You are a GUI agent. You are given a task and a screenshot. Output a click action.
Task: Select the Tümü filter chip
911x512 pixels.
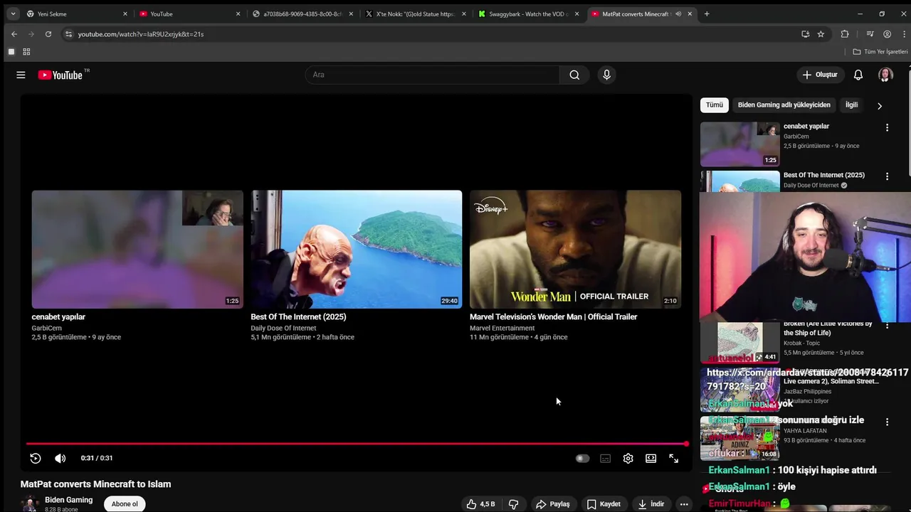pos(714,105)
